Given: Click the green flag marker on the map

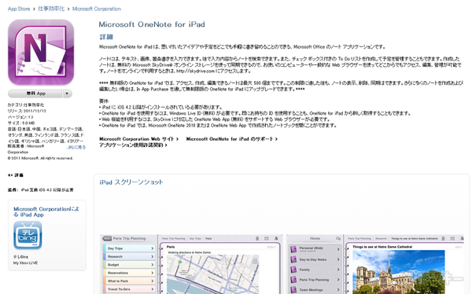Looking at the screenshot, I should tap(180, 263).
